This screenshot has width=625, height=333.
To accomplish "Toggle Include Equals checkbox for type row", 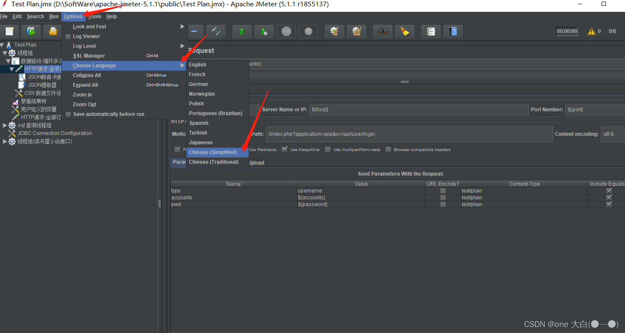I will [x=609, y=191].
